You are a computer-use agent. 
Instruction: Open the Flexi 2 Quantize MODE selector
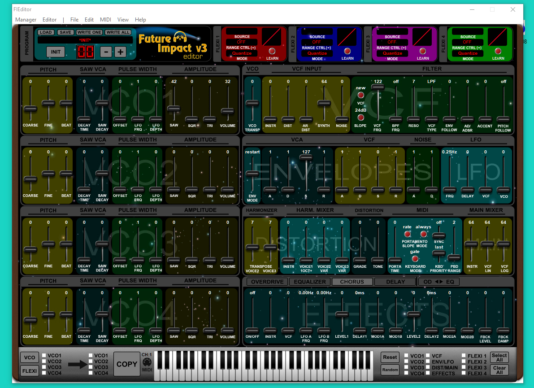tap(317, 53)
